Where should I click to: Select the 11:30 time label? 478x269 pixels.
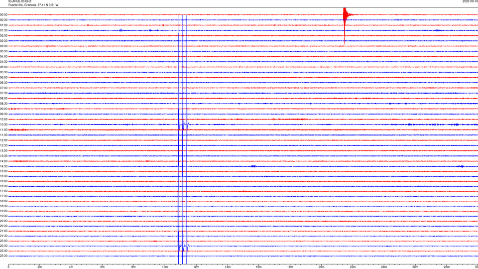click(3, 135)
